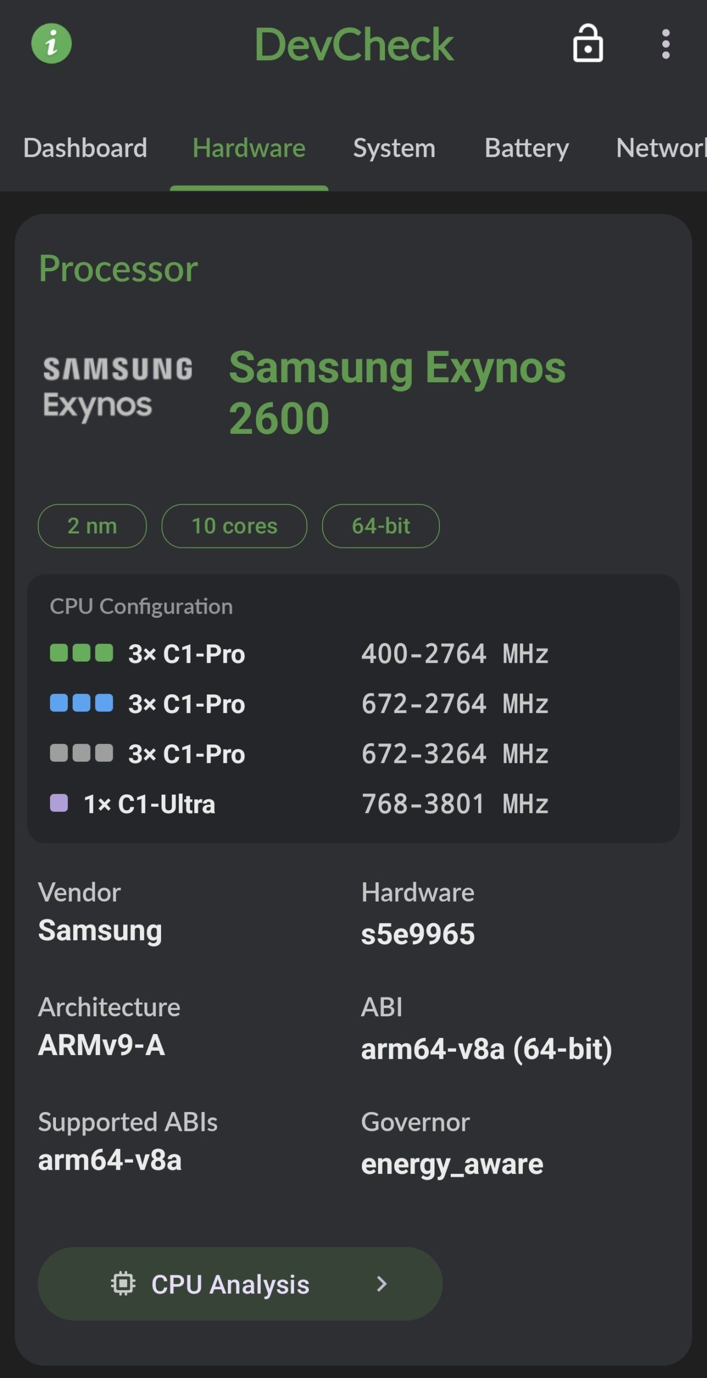The image size is (707, 1378).
Task: Tap the gray C1-Pro cluster squares
Action: [81, 753]
